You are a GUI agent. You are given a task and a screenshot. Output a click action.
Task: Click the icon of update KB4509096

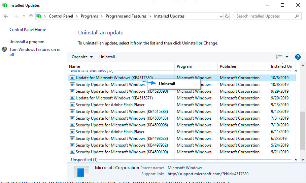click(72, 125)
